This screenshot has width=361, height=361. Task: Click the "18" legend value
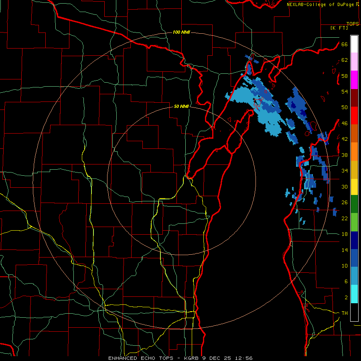(345, 234)
